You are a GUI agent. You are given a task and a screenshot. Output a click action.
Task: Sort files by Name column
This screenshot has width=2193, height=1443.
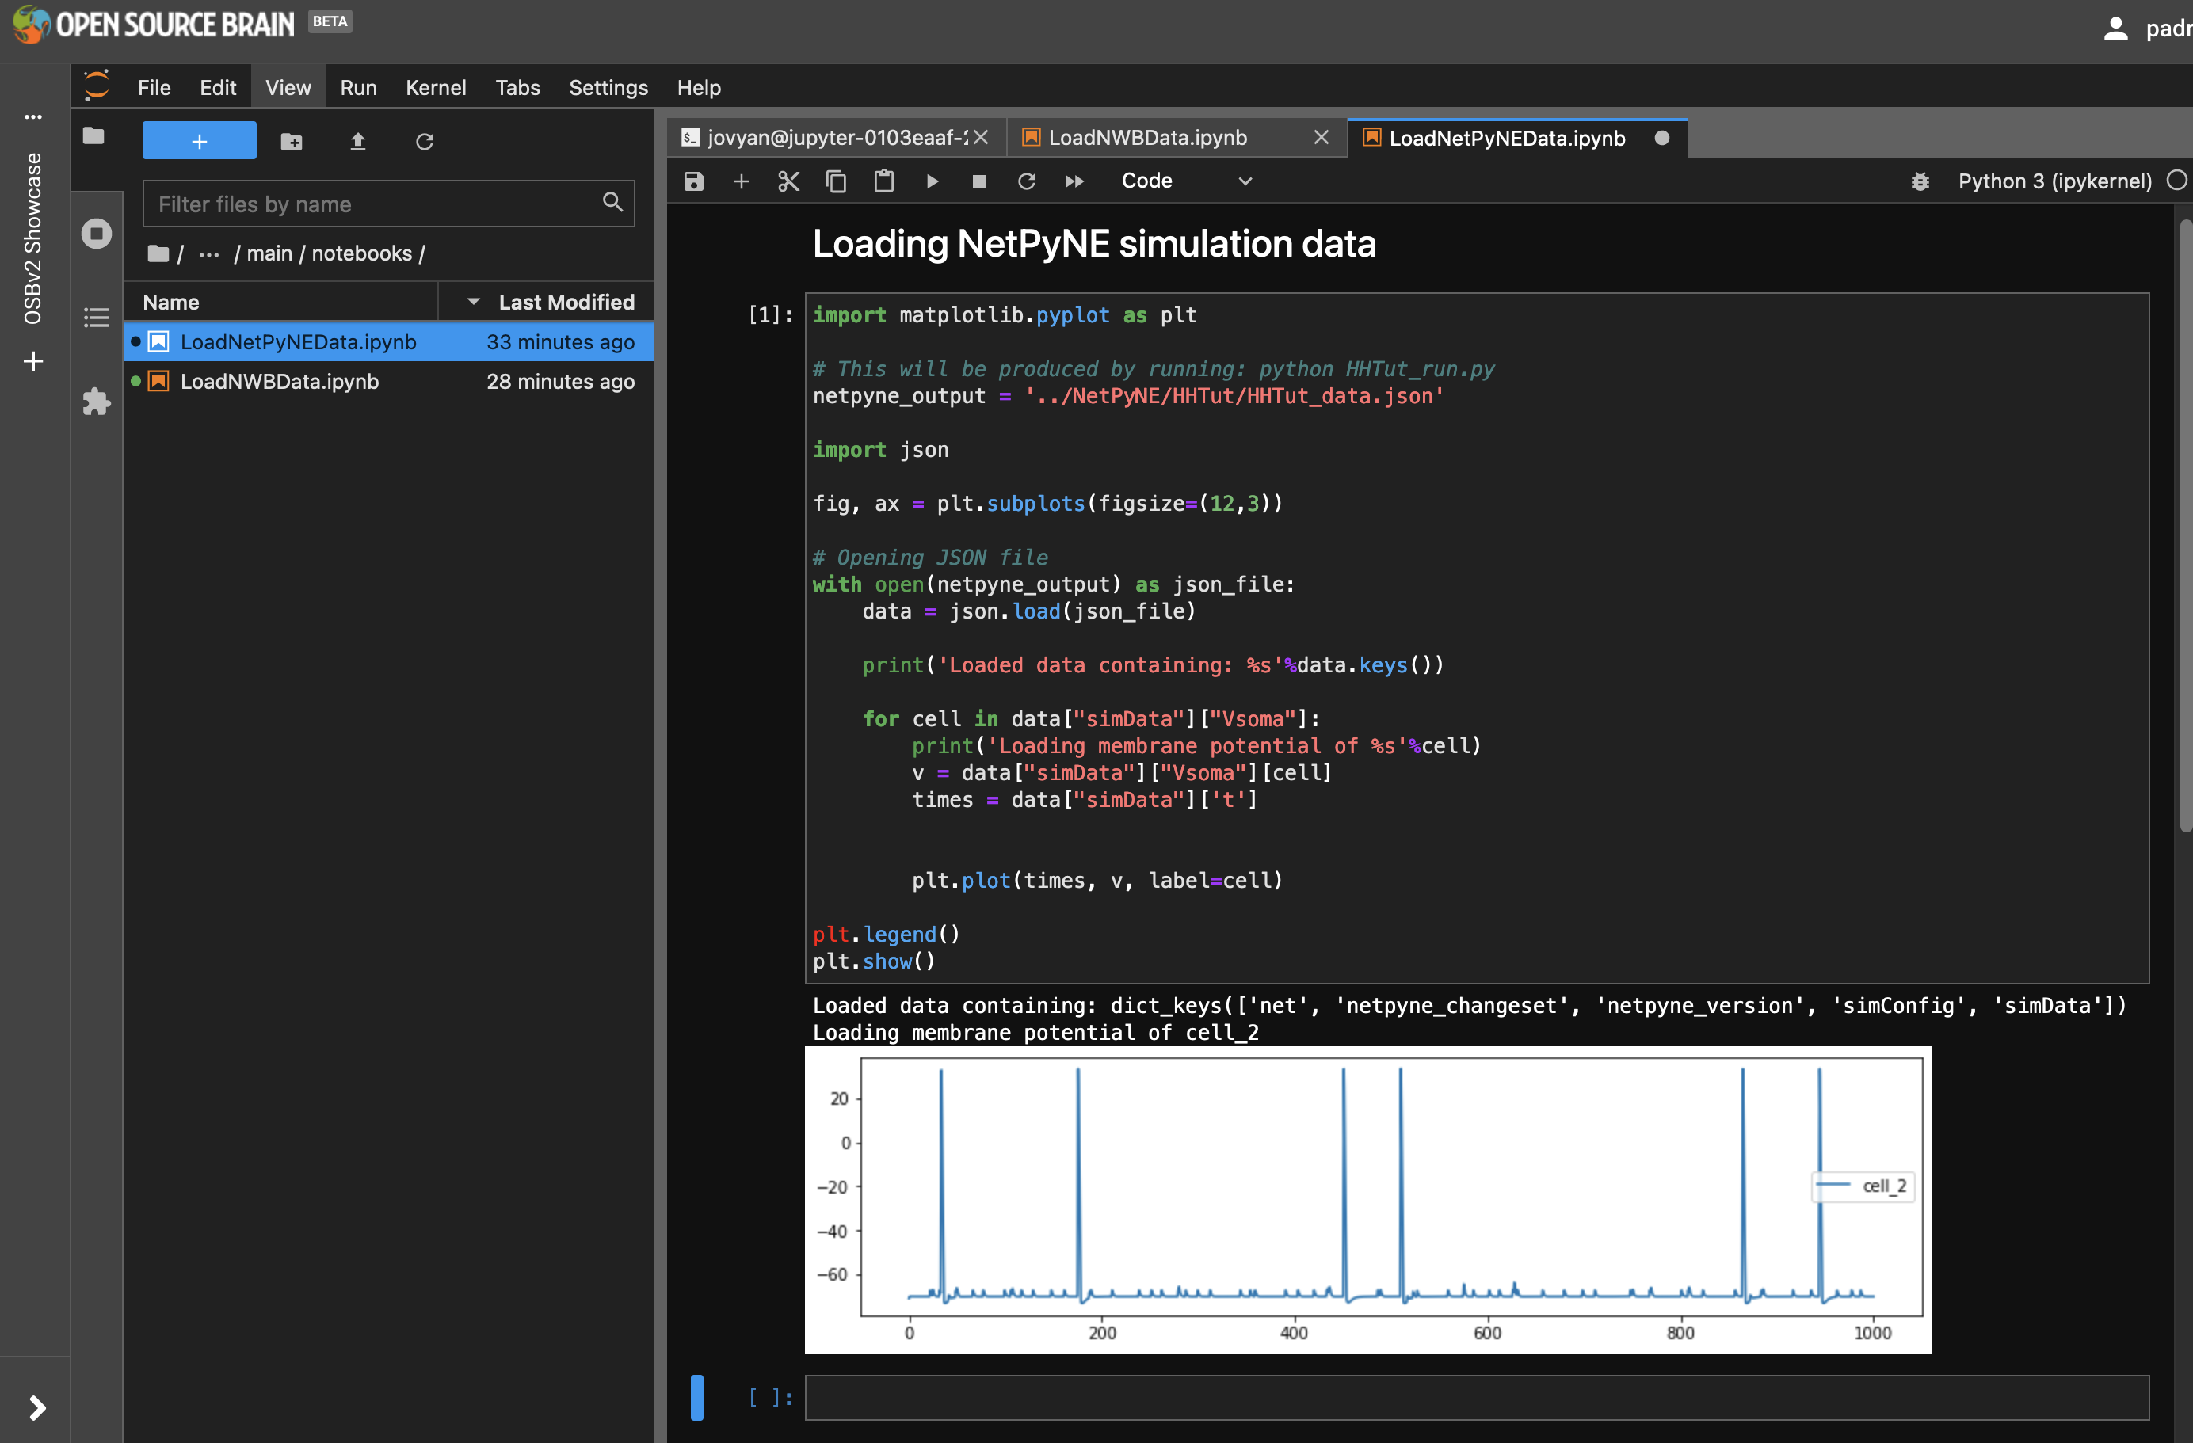(x=281, y=302)
